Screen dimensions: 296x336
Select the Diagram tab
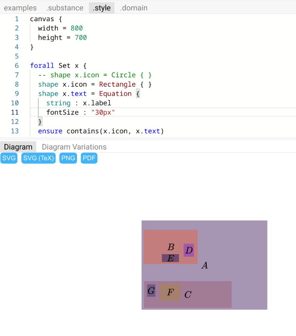[18, 147]
